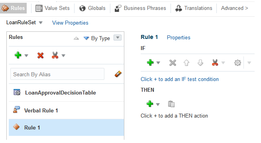The width and height of the screenshot is (261, 143).
Task: Open the LoanRuleSet dropdown arrow
Action: coord(41,23)
